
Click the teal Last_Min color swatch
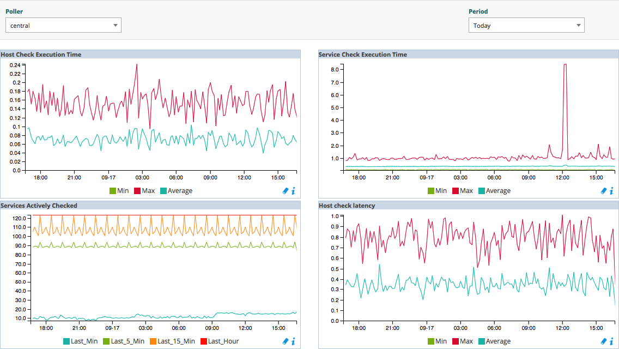click(x=66, y=341)
